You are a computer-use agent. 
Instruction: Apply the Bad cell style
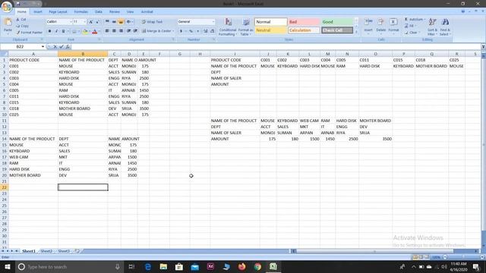click(x=304, y=22)
